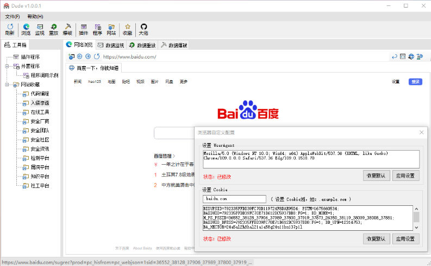Switch to the 网站浏览 tab

tap(79, 44)
